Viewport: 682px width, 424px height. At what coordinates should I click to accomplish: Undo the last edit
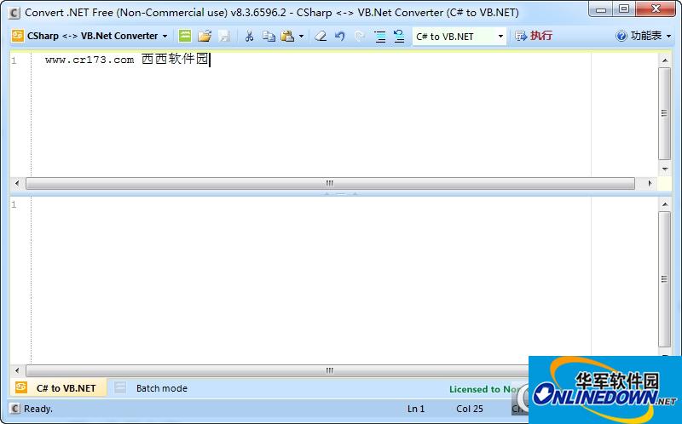click(340, 36)
